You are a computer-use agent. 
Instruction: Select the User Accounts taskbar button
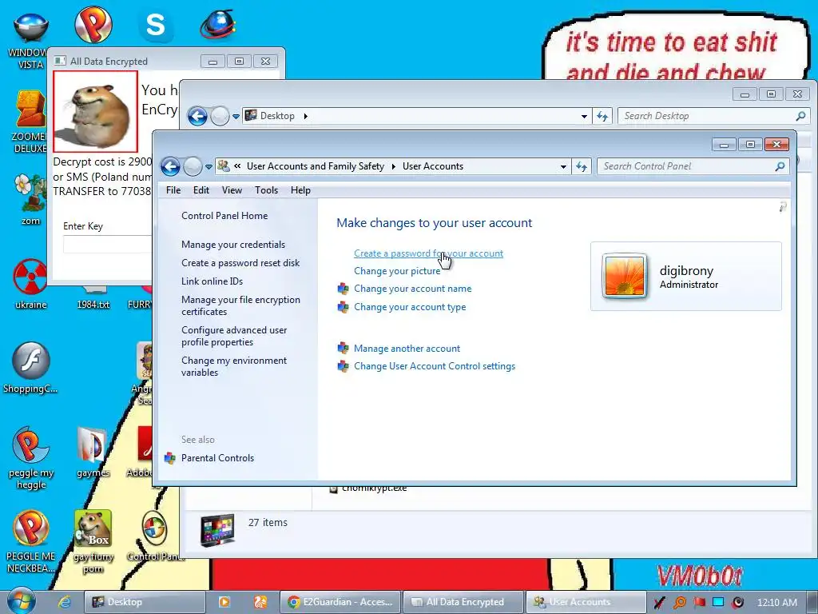click(586, 602)
